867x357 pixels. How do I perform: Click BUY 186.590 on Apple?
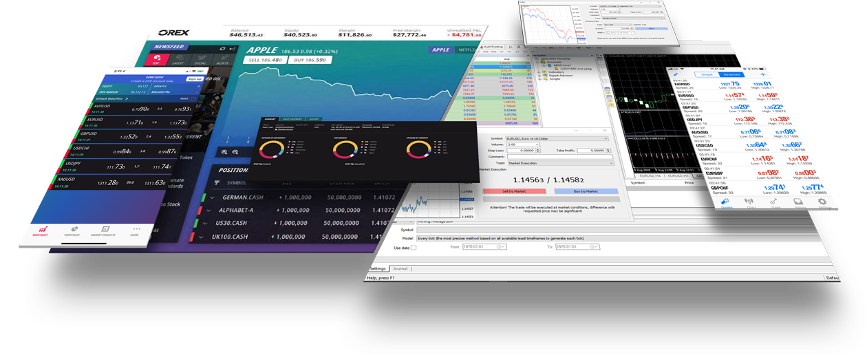coord(309,60)
